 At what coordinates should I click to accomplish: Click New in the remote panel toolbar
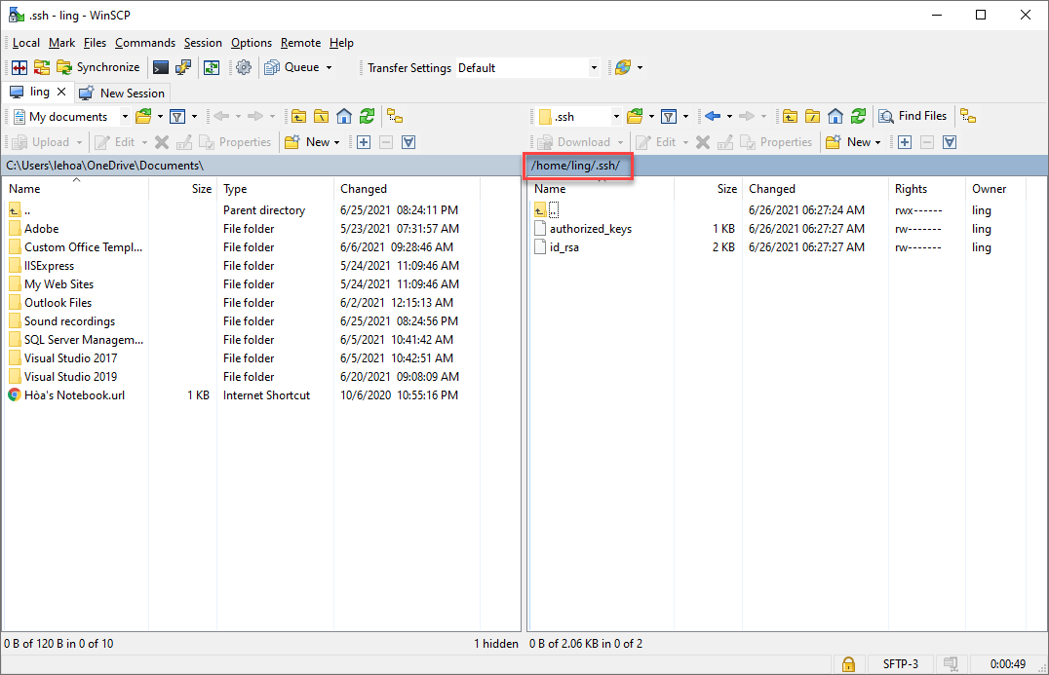pyautogui.click(x=853, y=141)
